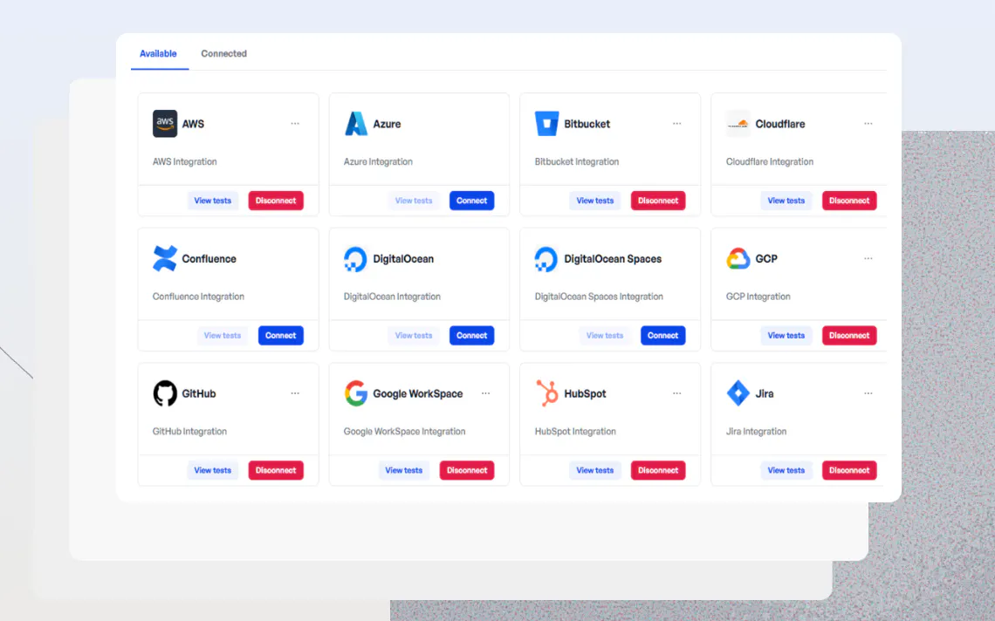Disconnect the Google WorkSpace integration

pos(467,471)
